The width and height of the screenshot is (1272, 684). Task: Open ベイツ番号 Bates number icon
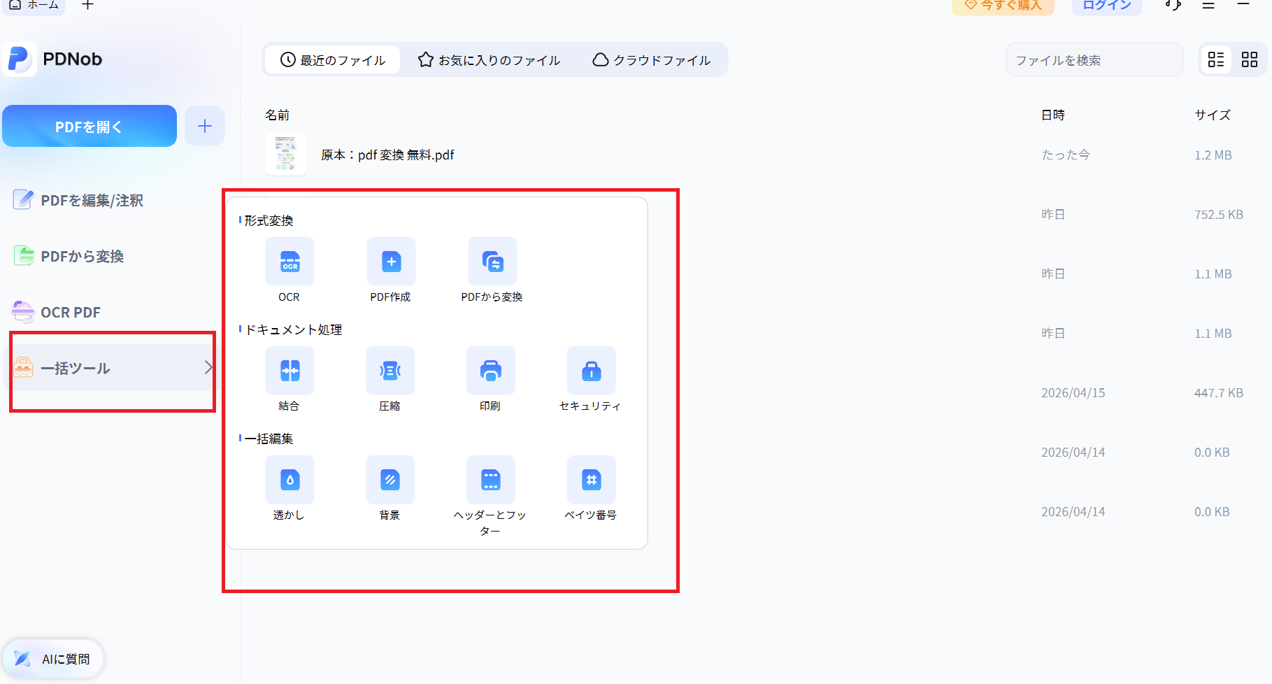(x=592, y=480)
